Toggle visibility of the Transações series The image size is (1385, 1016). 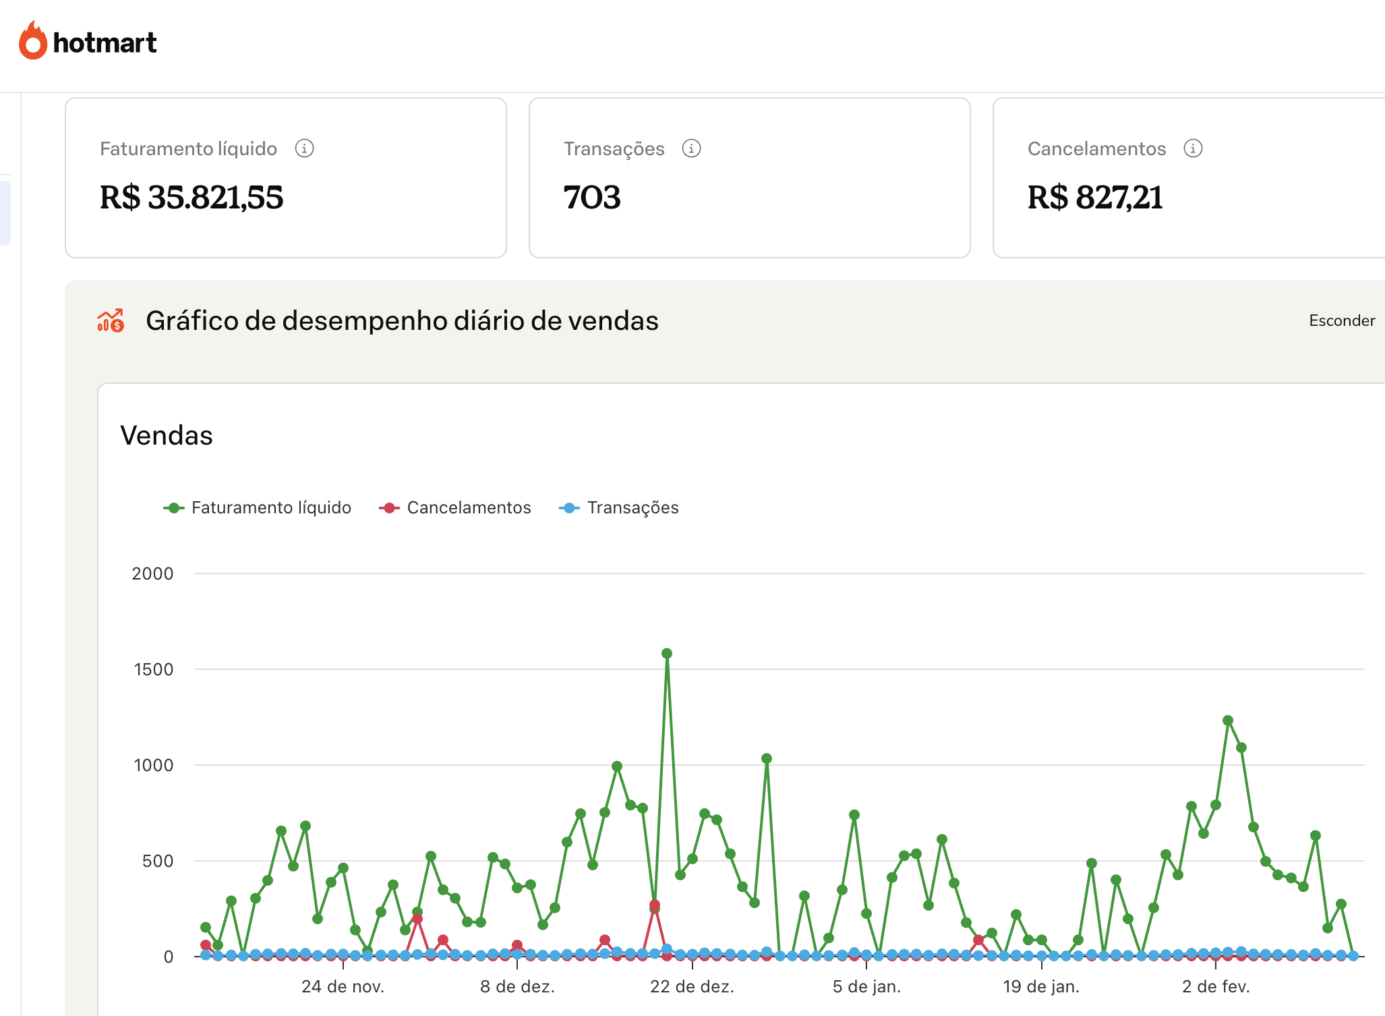634,507
